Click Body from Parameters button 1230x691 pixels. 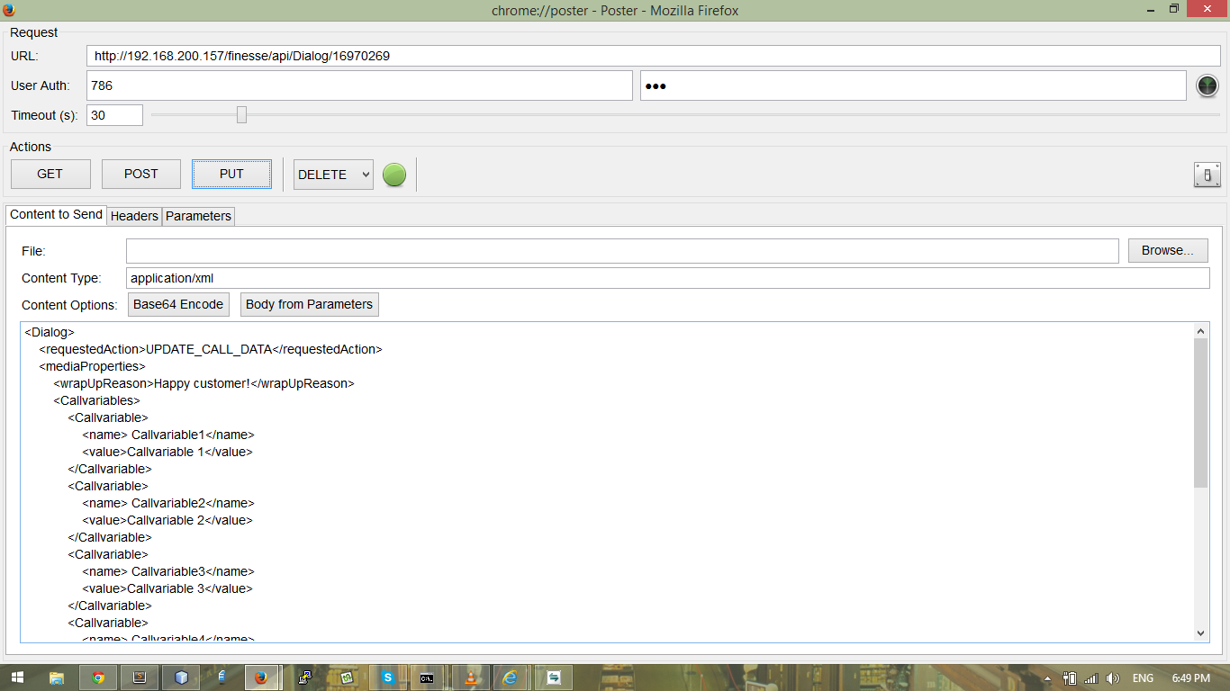coord(309,304)
